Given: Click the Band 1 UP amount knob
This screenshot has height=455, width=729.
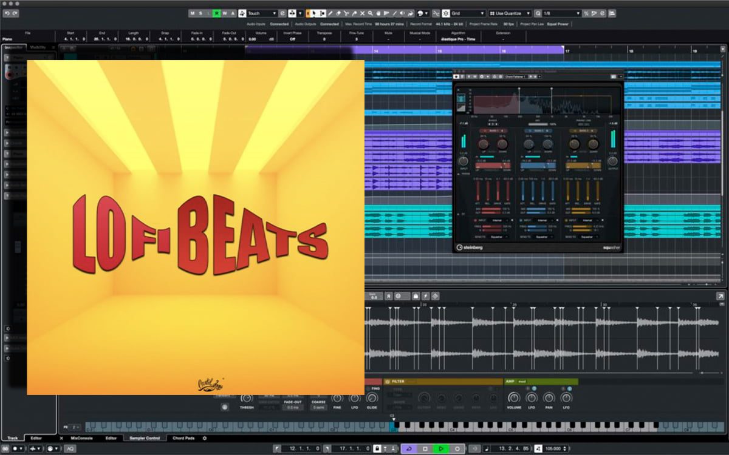Looking at the screenshot, I should point(483,144).
